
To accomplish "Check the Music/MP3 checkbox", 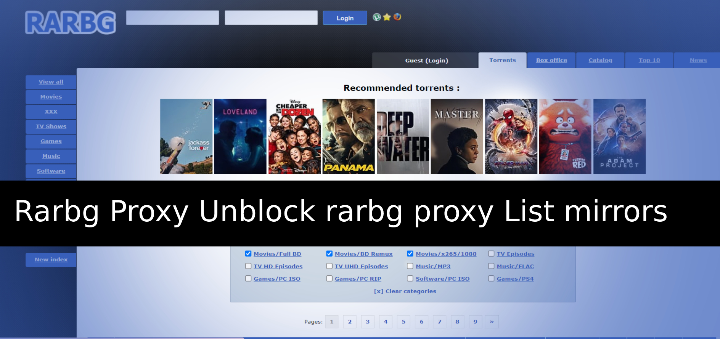I will point(410,266).
